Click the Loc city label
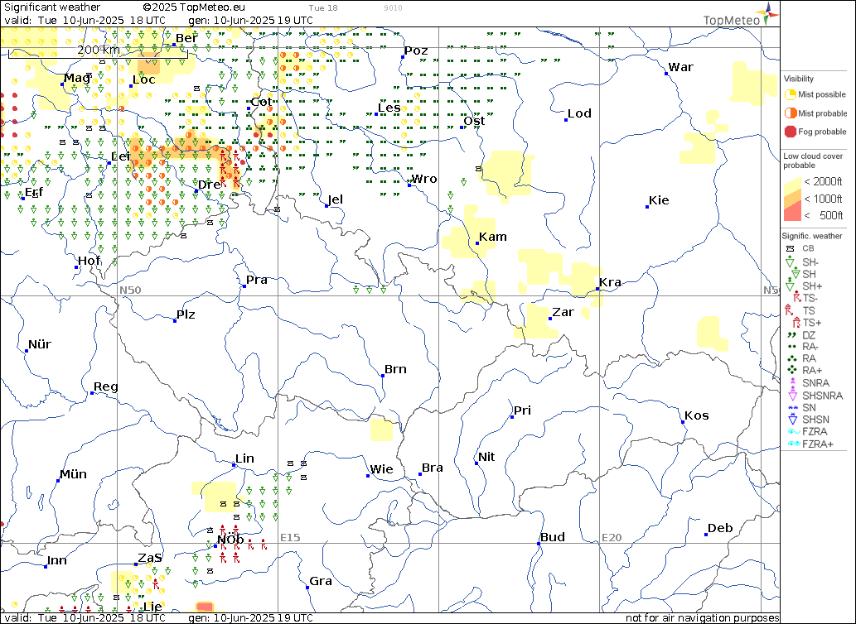The height and width of the screenshot is (624, 856). 144,79
